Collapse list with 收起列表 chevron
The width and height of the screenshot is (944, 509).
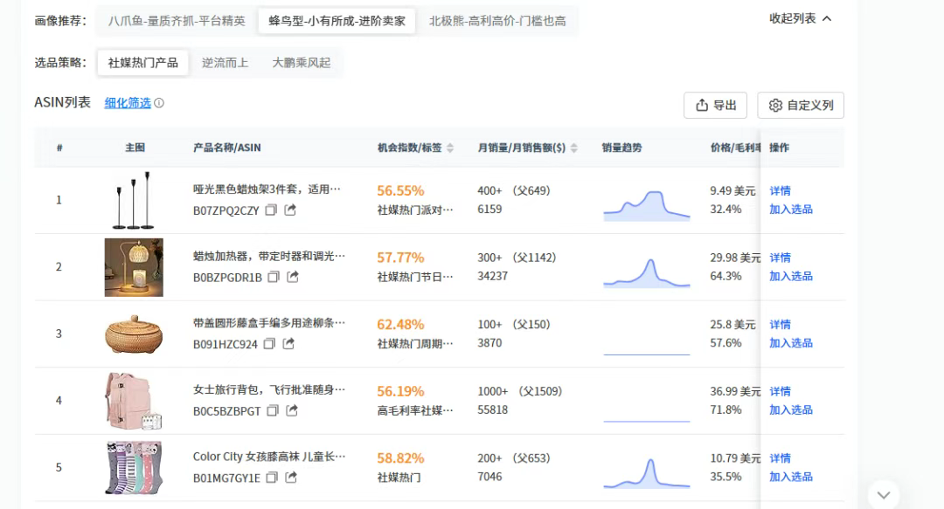click(827, 18)
